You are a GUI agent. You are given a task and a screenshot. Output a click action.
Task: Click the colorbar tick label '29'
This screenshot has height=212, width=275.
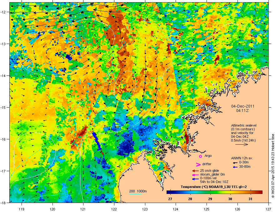210,199
